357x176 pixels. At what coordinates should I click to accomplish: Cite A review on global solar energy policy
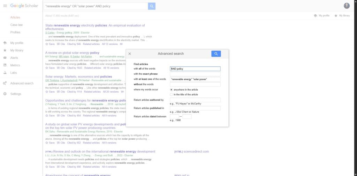pyautogui.click(x=61, y=68)
